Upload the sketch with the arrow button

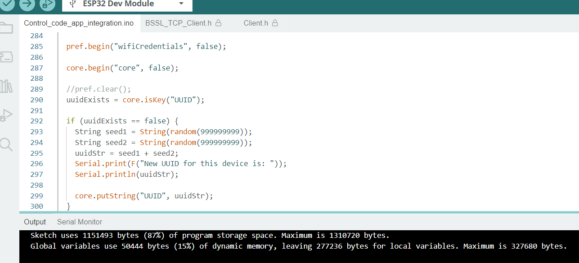27,4
